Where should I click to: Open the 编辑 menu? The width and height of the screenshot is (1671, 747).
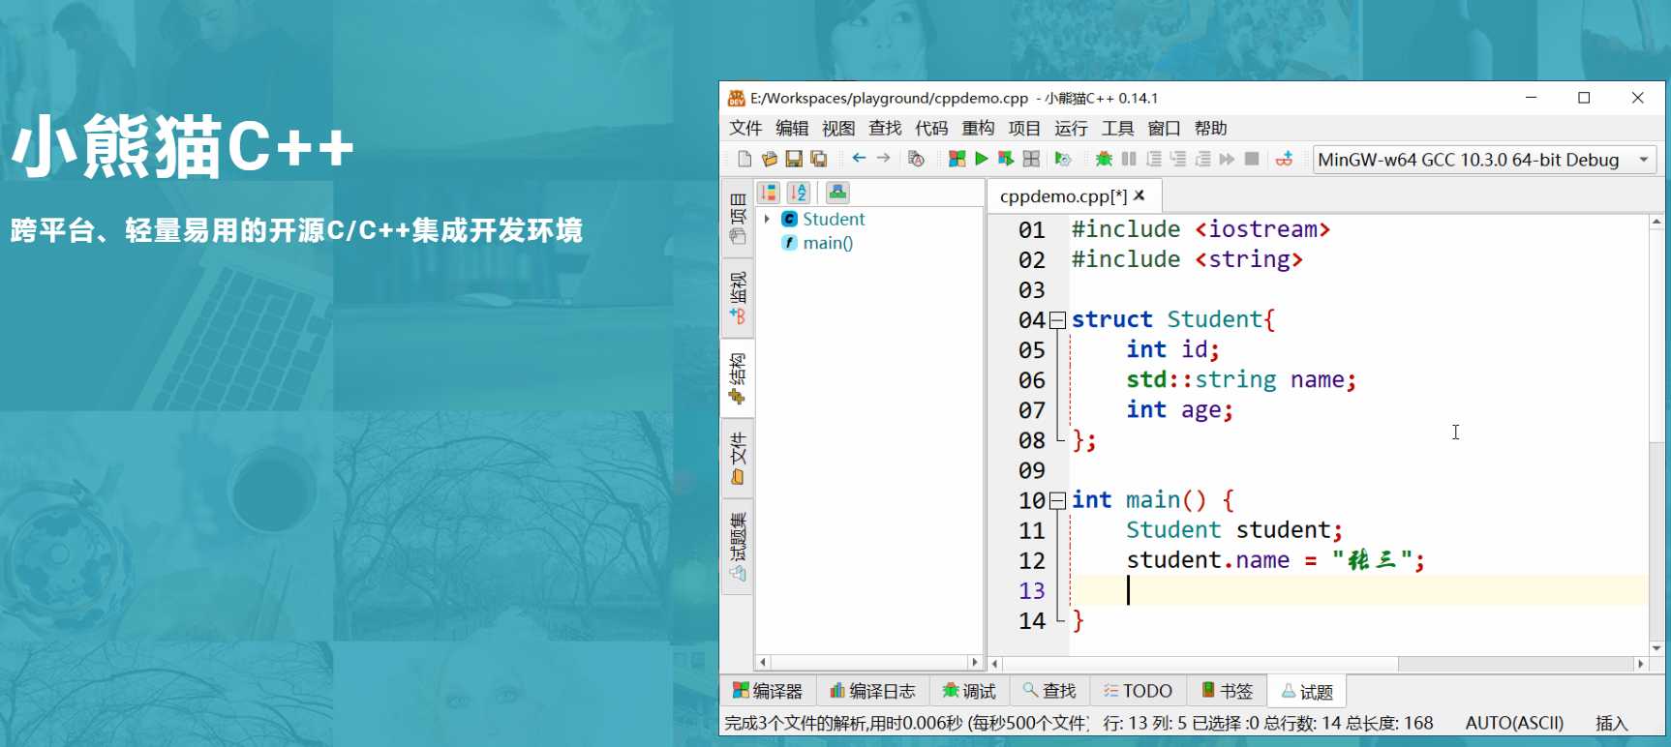792,128
